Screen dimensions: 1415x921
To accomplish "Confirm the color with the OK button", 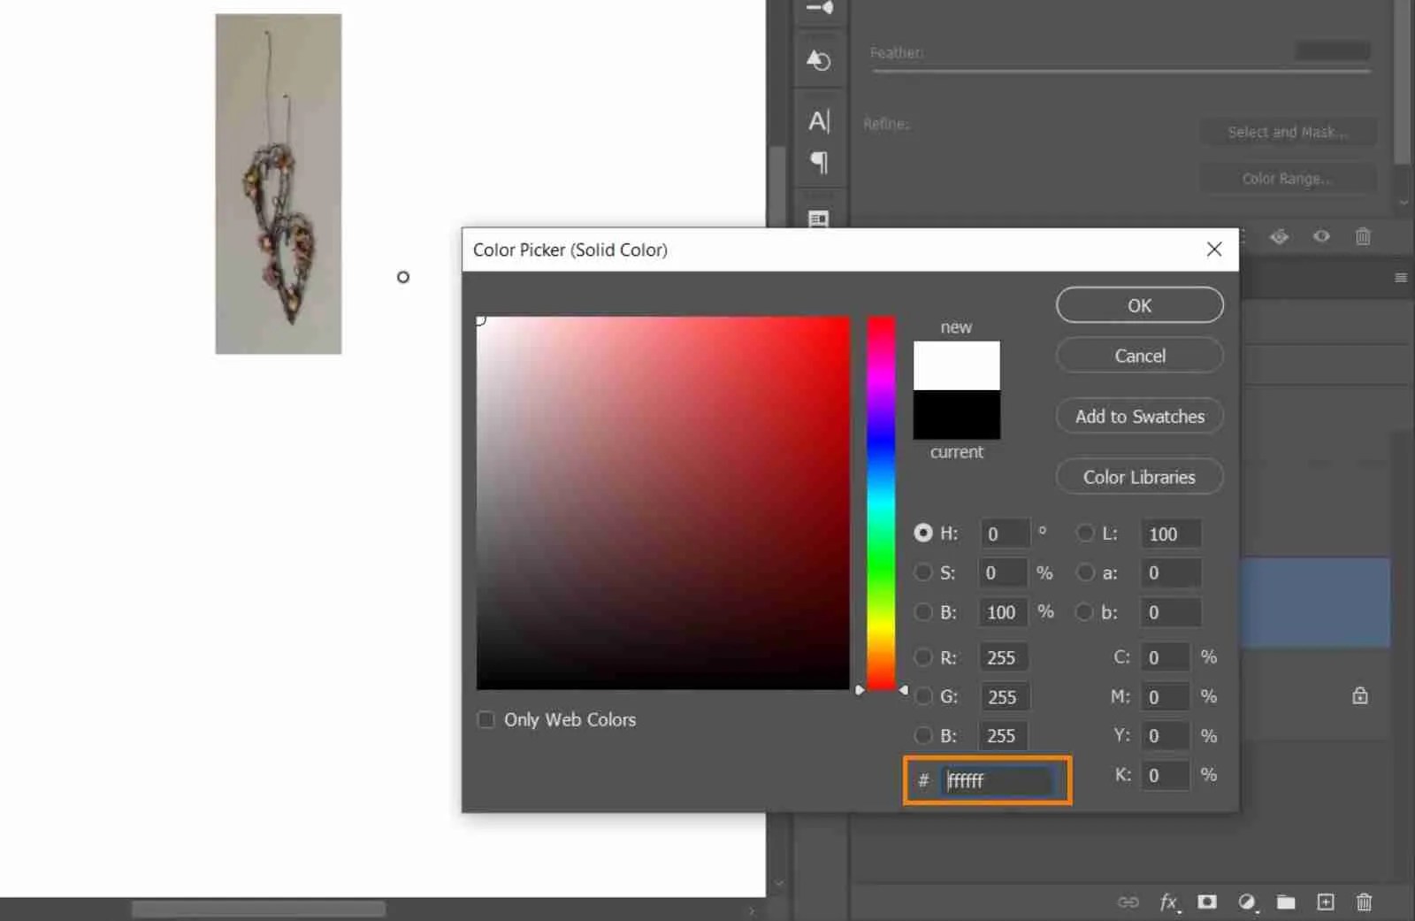I will tap(1139, 305).
